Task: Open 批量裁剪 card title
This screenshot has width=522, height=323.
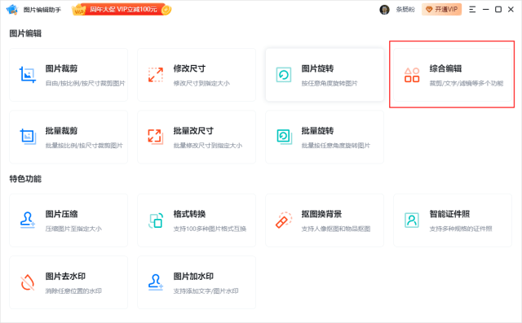Action: 62,131
